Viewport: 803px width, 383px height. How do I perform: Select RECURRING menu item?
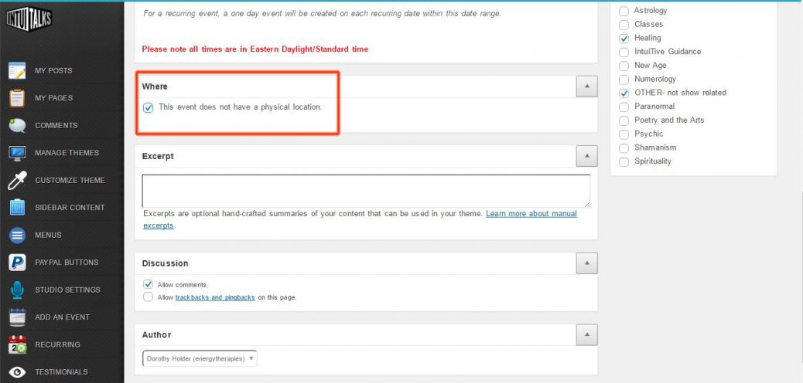click(57, 344)
